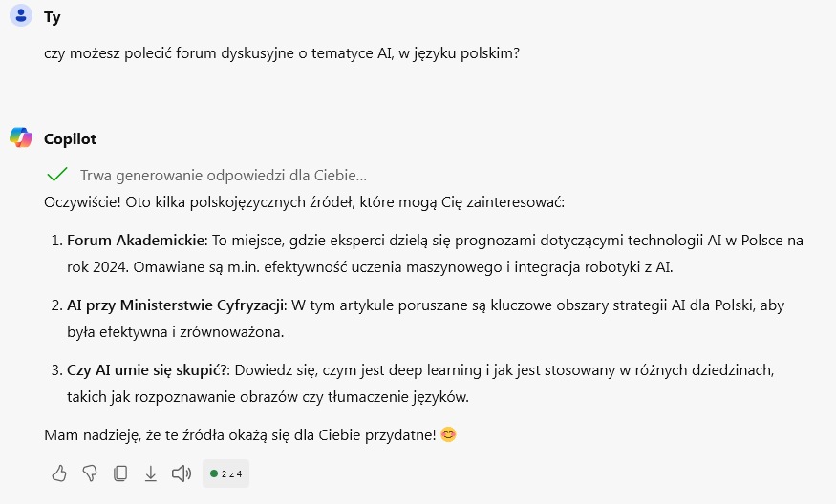Open the AI przy Ministerstwie Cyfryzacji source
Image resolution: width=836 pixels, height=504 pixels.
pyautogui.click(x=176, y=304)
